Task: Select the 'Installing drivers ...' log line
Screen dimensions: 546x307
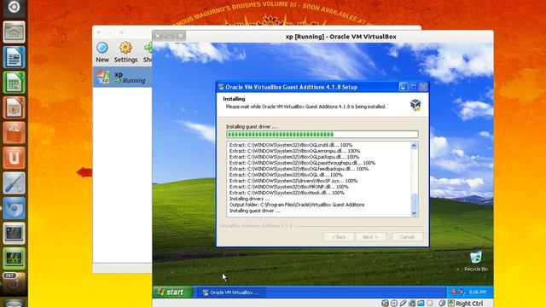Action: 249,199
